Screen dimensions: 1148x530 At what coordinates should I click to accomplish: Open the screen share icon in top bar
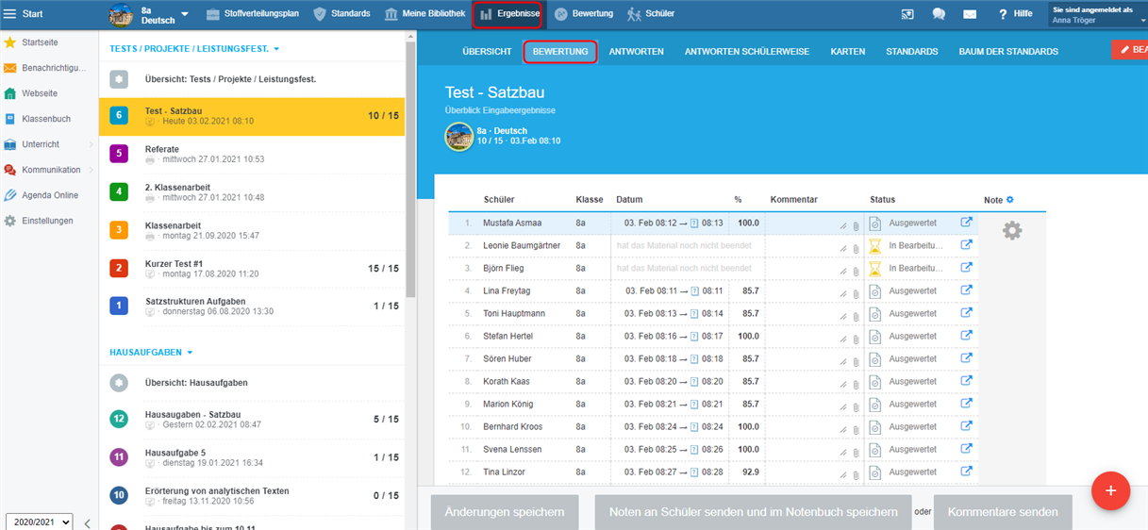click(x=907, y=13)
